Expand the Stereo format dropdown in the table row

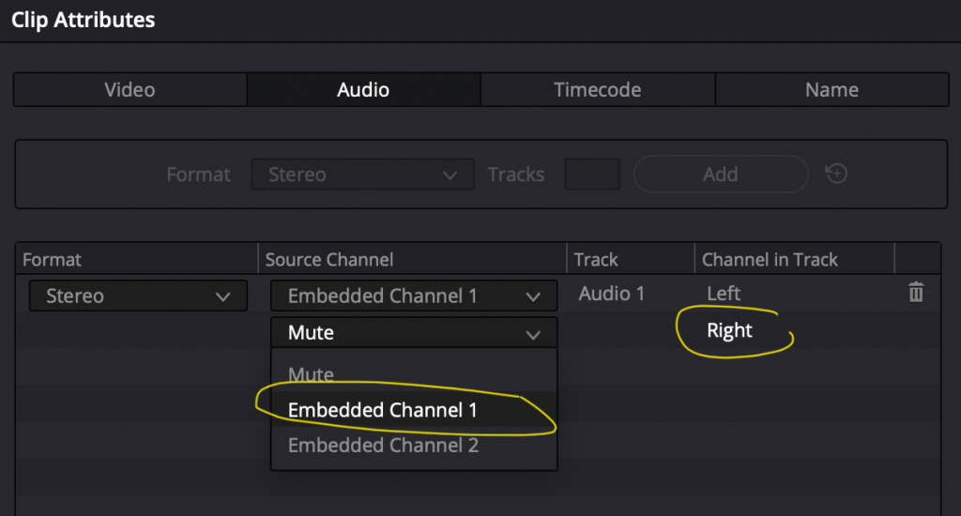(x=138, y=296)
